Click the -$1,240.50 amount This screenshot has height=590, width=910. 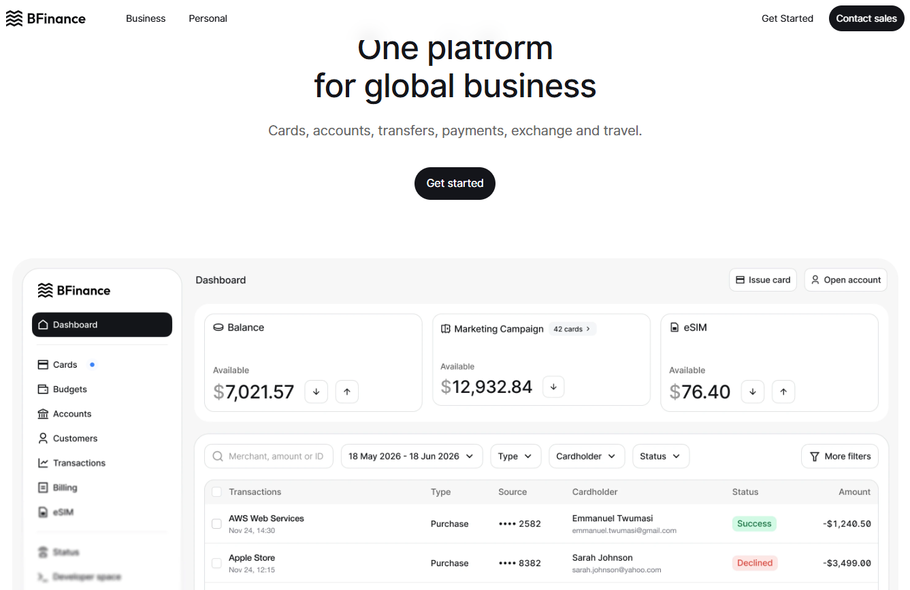point(847,523)
